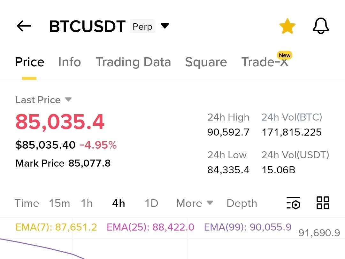Toggle the yellow favorite star

(287, 26)
